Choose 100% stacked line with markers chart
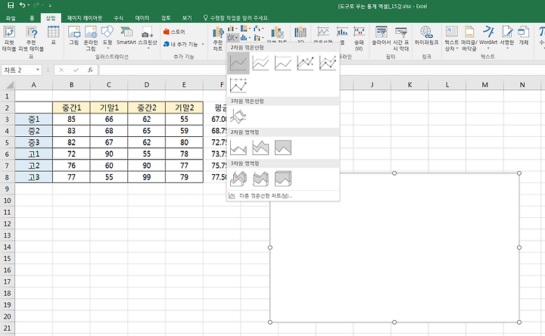This screenshot has width=545, height=336. [238, 86]
